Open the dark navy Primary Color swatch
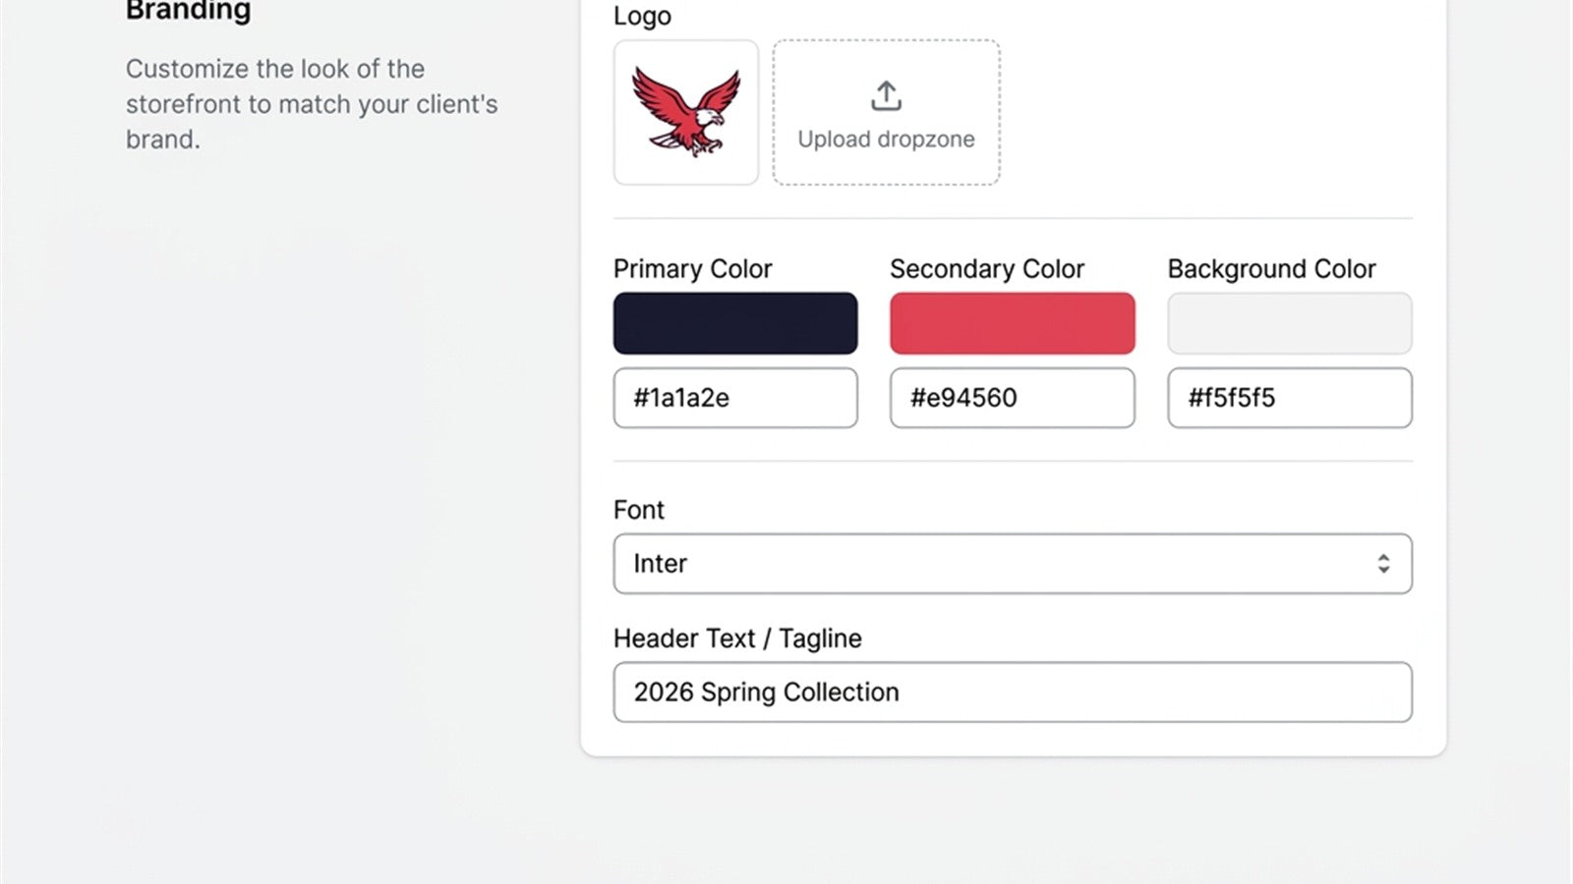 pos(735,323)
